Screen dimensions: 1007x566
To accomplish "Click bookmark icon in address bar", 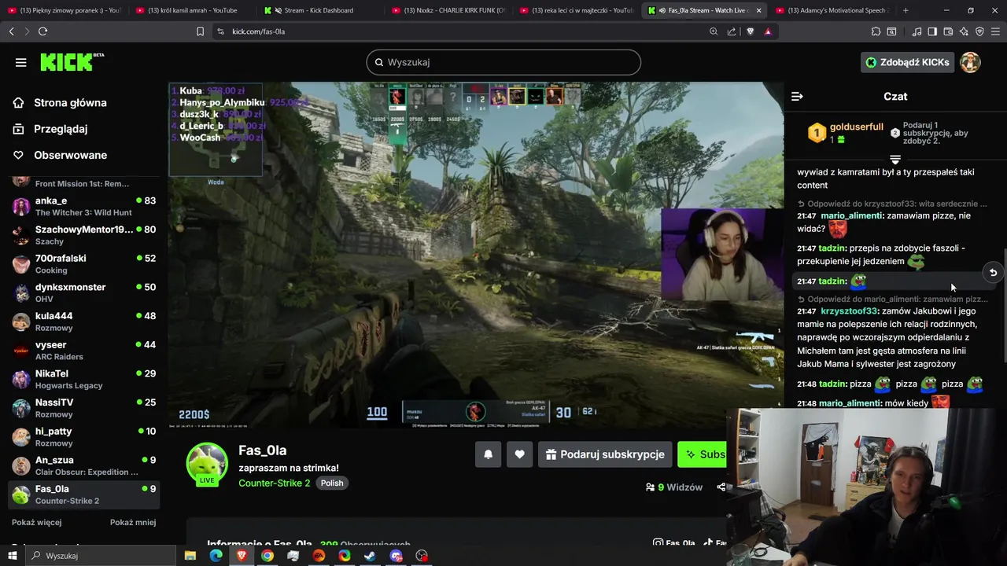I will click(x=200, y=31).
